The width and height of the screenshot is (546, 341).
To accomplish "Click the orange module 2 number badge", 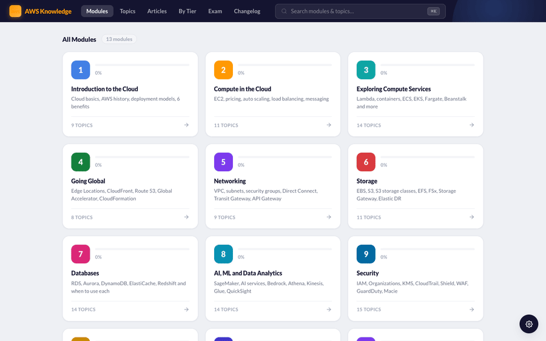I will click(223, 70).
